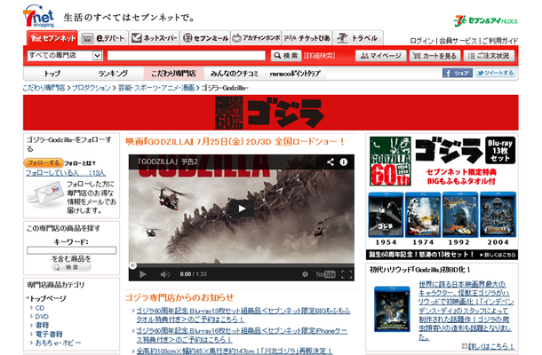Open 詳しくはこちら in the 13枚セット banner
The width and height of the screenshot is (542, 355).
[x=498, y=255]
